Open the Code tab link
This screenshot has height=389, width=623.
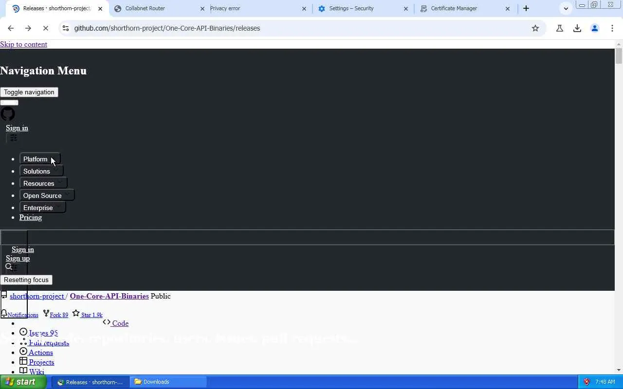point(120,323)
